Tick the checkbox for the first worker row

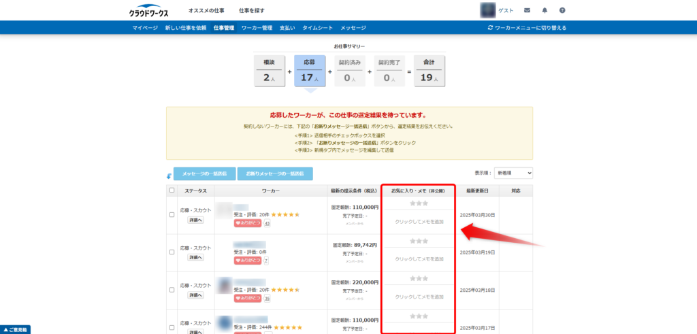point(172,215)
